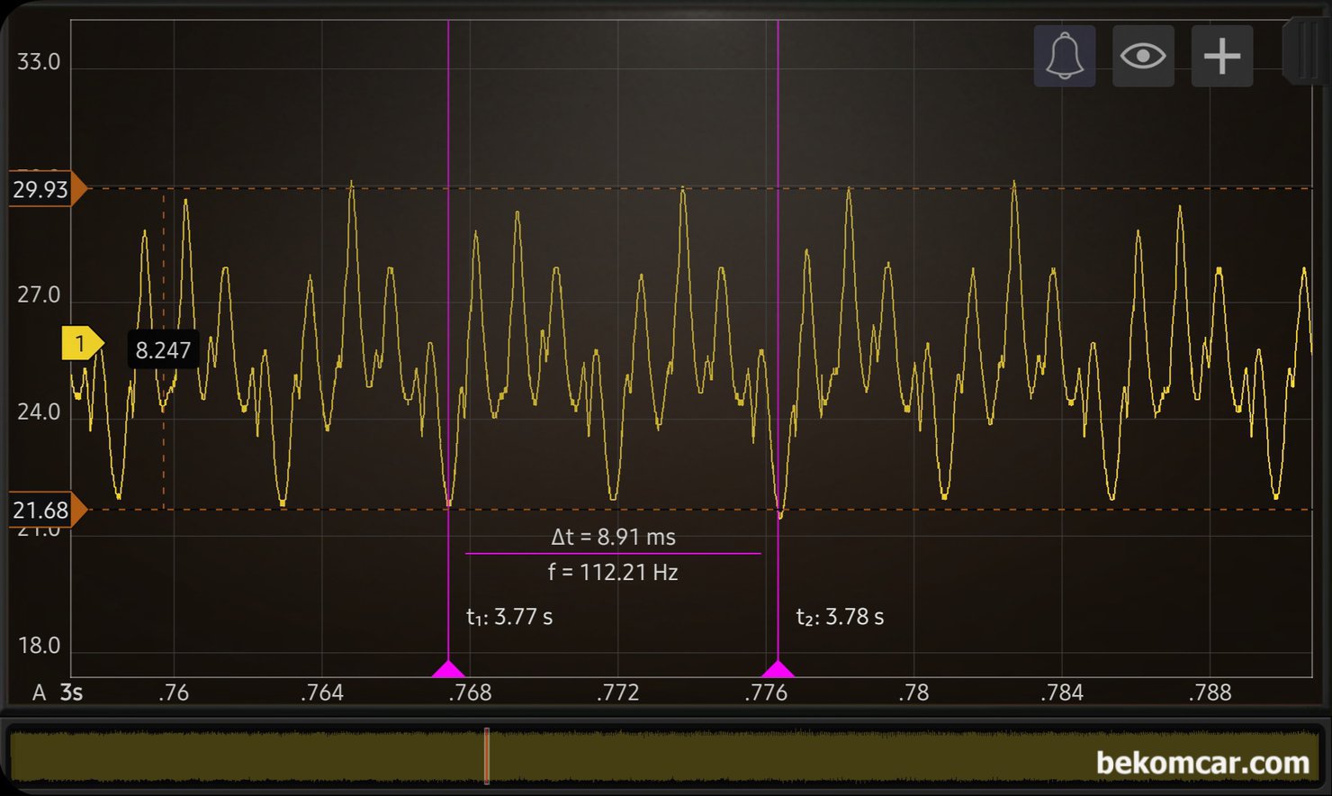This screenshot has width=1332, height=796.
Task: Click the 18.0 vertical axis label
Action: (39, 646)
